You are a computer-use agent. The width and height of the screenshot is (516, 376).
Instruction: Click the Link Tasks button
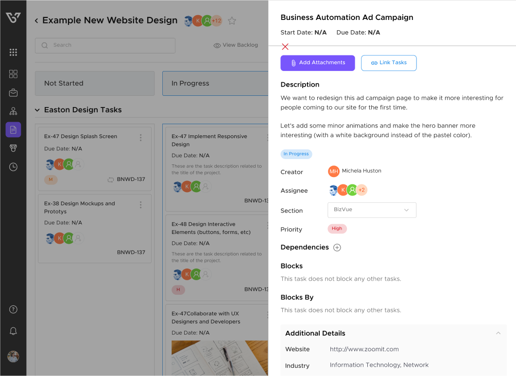tap(388, 63)
